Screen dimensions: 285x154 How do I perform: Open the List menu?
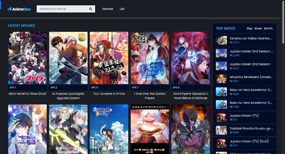(x=122, y=9)
